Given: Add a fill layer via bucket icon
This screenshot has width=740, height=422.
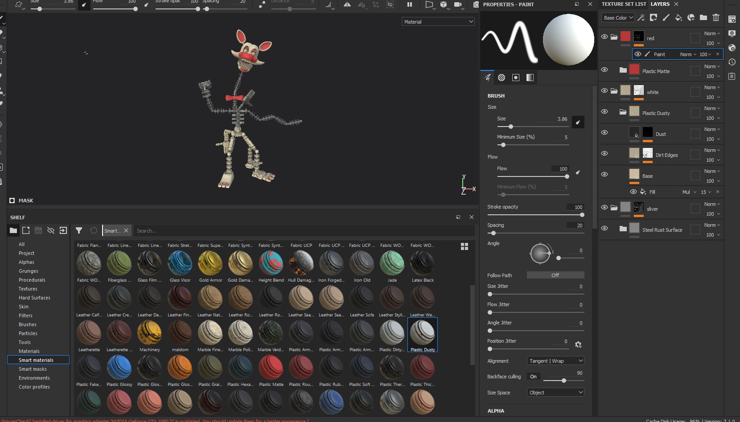Looking at the screenshot, I should coord(678,18).
